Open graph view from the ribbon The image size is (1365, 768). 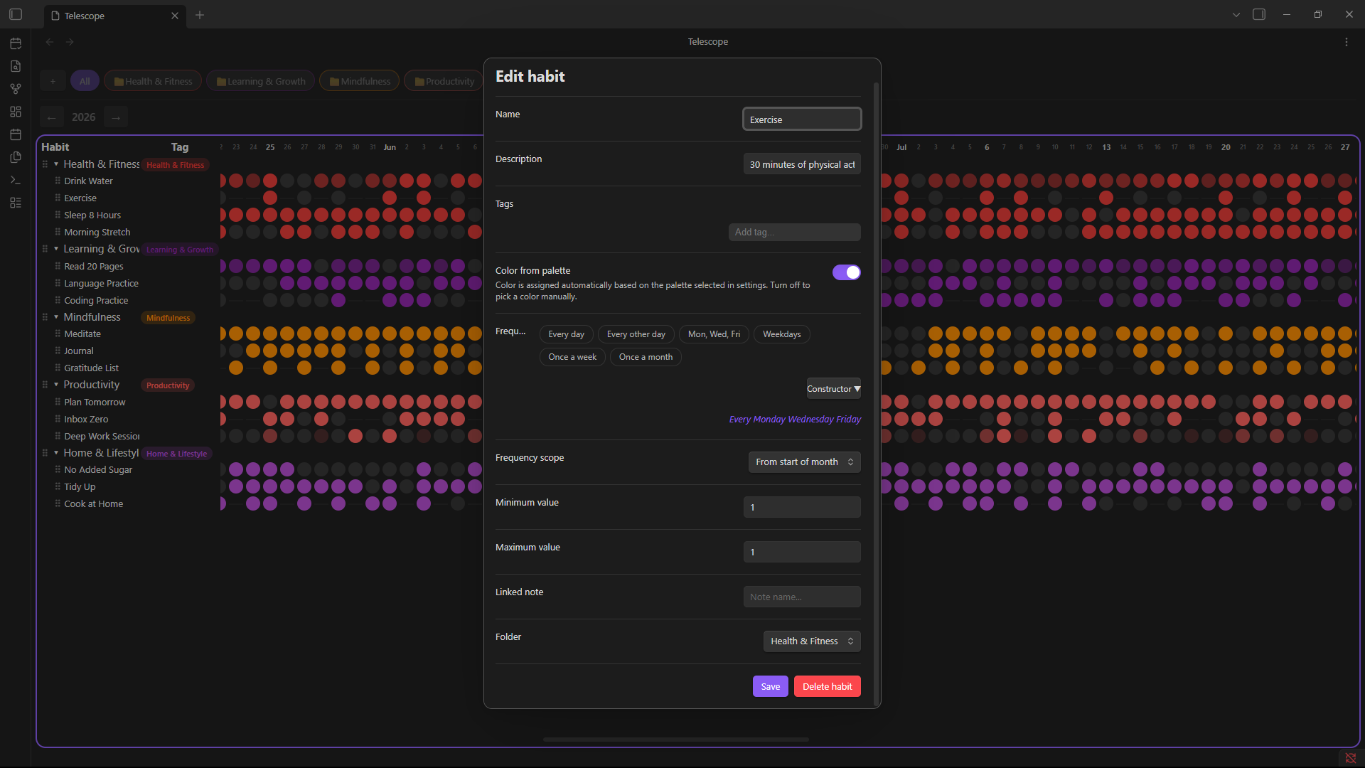click(x=16, y=89)
